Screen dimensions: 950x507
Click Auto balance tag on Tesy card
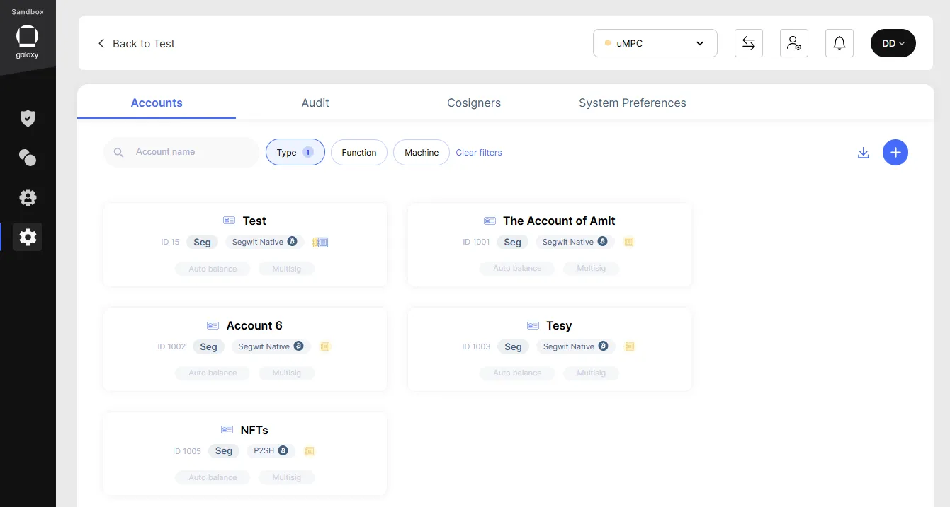pyautogui.click(x=517, y=373)
